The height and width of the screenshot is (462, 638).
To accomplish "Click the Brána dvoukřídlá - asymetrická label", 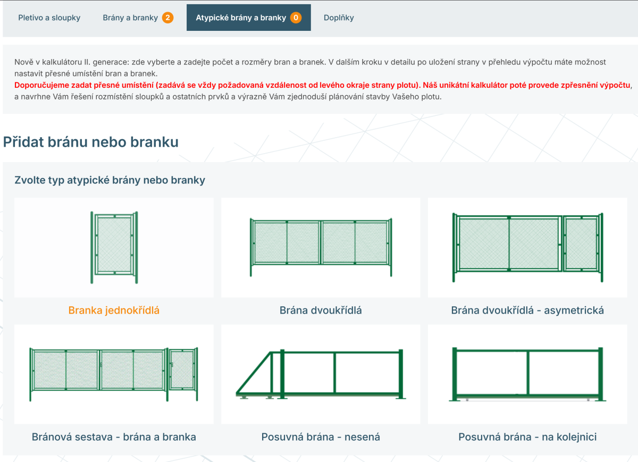I will [x=527, y=310].
